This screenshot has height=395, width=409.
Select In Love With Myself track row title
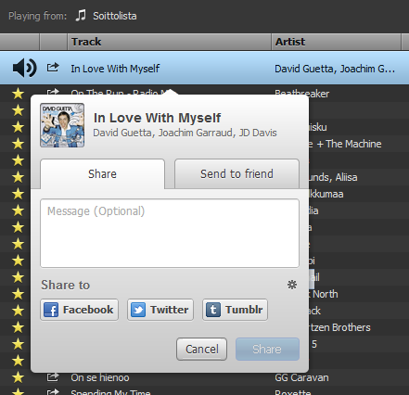115,69
